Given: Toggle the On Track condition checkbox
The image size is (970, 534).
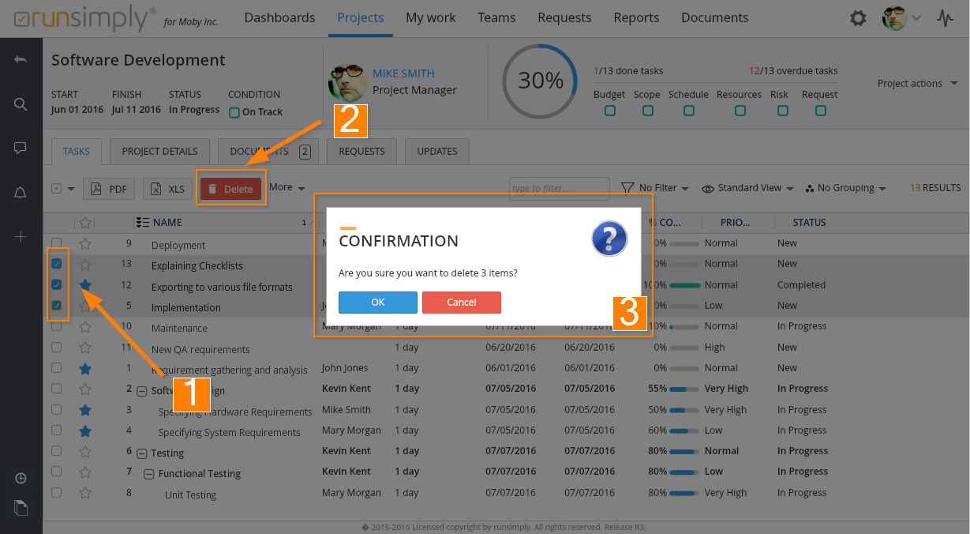Looking at the screenshot, I should click(234, 112).
